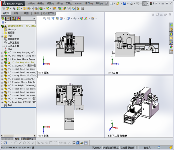Click the Save icon in top toolbar
Viewport: 174px width, 150px height.
(x=124, y=3)
